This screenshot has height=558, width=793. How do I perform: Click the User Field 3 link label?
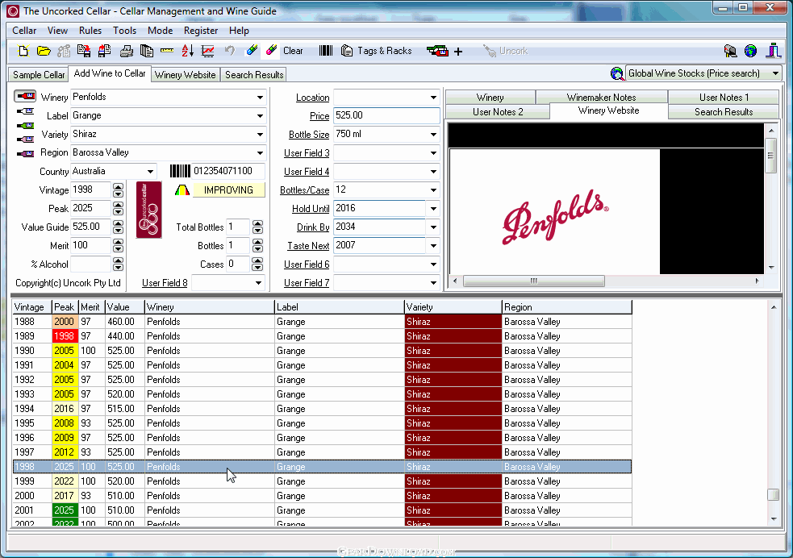click(x=307, y=153)
